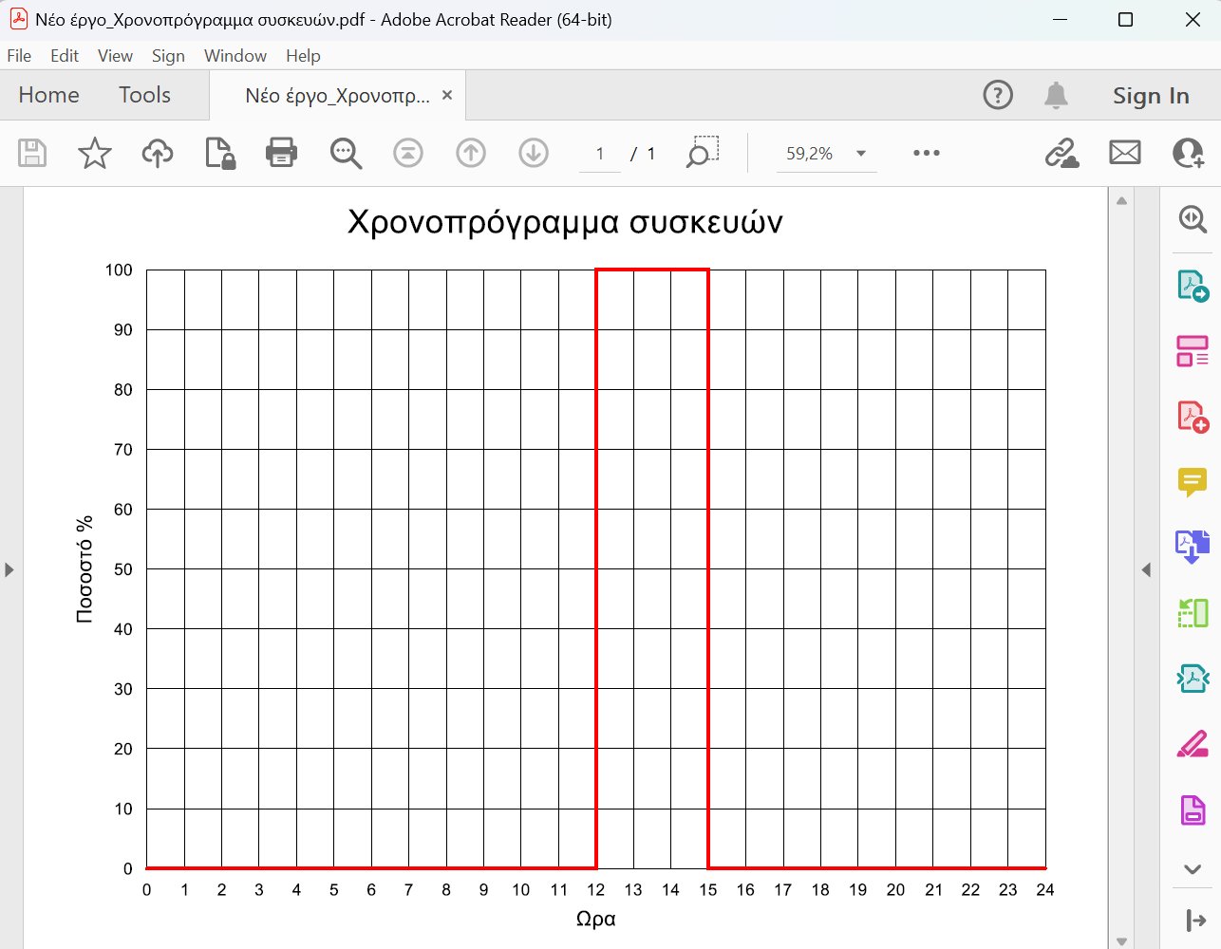Expand the zoom level dropdown
The image size is (1221, 949).
pyautogui.click(x=861, y=154)
